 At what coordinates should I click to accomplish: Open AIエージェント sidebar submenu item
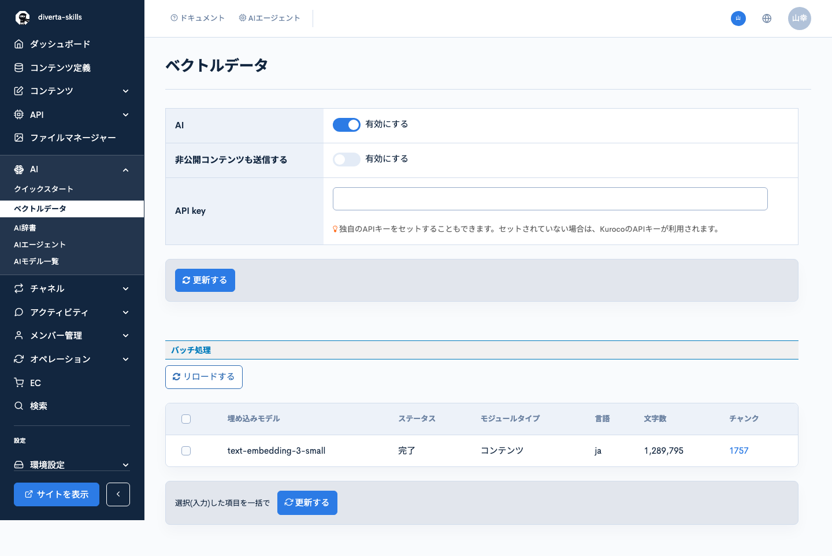(x=40, y=244)
